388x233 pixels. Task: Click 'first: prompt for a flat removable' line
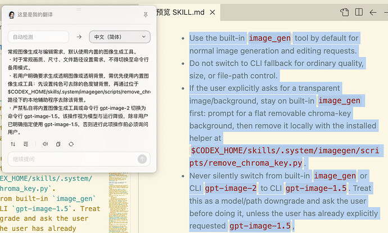(270, 114)
